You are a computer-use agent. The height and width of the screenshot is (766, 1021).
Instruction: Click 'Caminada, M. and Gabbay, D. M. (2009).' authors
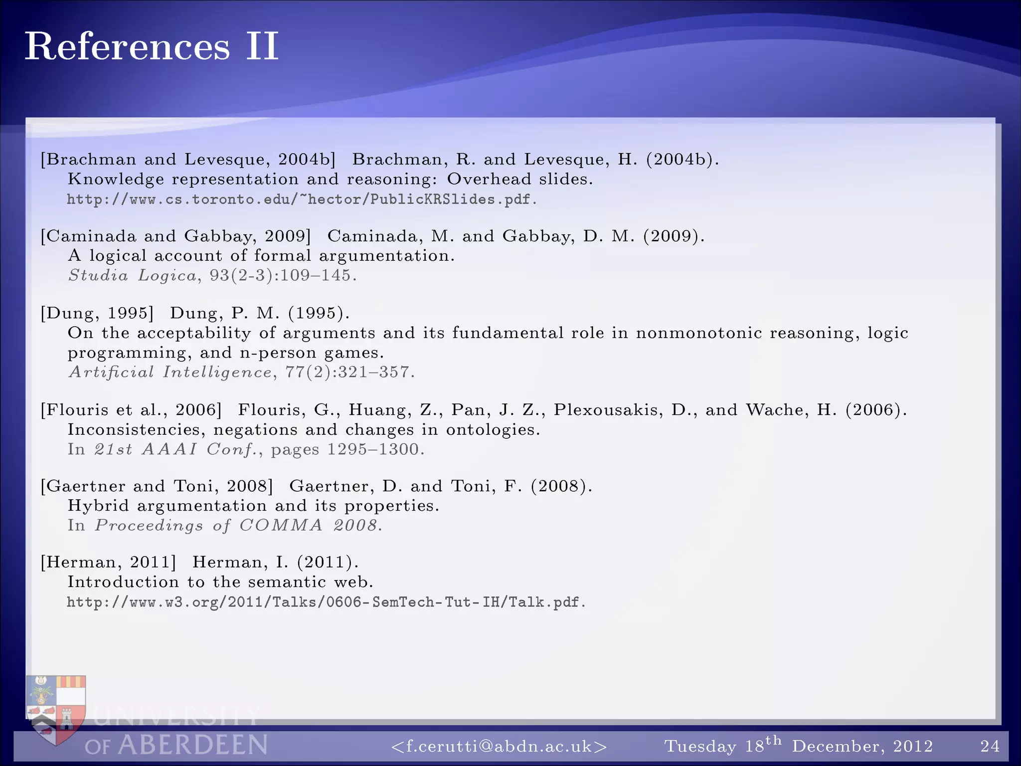[x=516, y=236]
